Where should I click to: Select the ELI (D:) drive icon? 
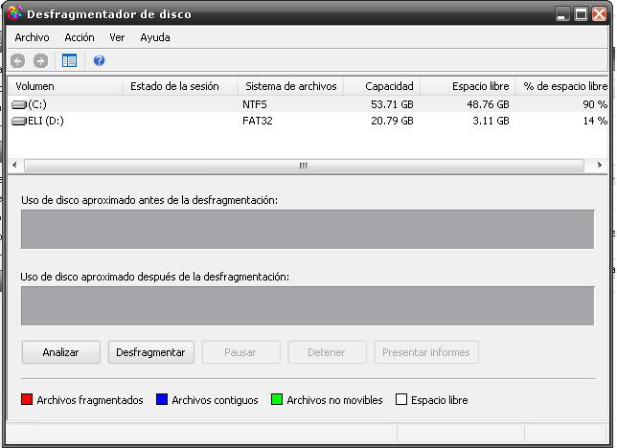click(x=19, y=122)
